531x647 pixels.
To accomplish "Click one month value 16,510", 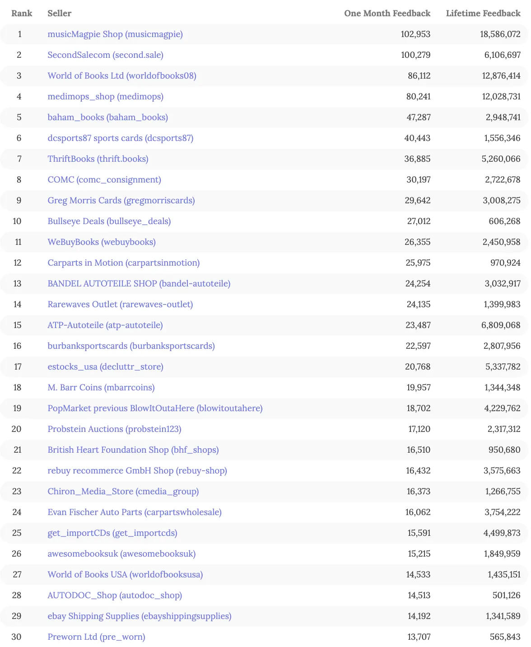I will point(419,450).
